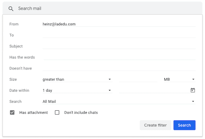Open the MB size unit dropdown
The height and width of the screenshot is (139, 205).
[180, 79]
